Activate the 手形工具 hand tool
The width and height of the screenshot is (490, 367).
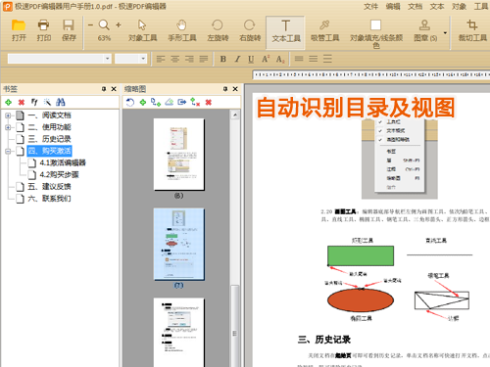(x=182, y=30)
